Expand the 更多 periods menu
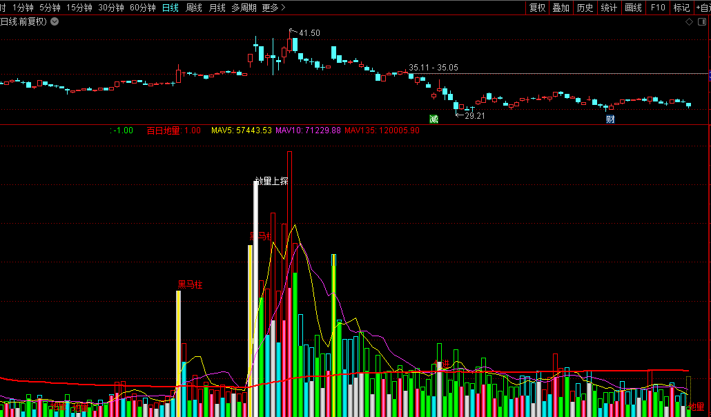This screenshot has height=417, width=711. [x=274, y=8]
